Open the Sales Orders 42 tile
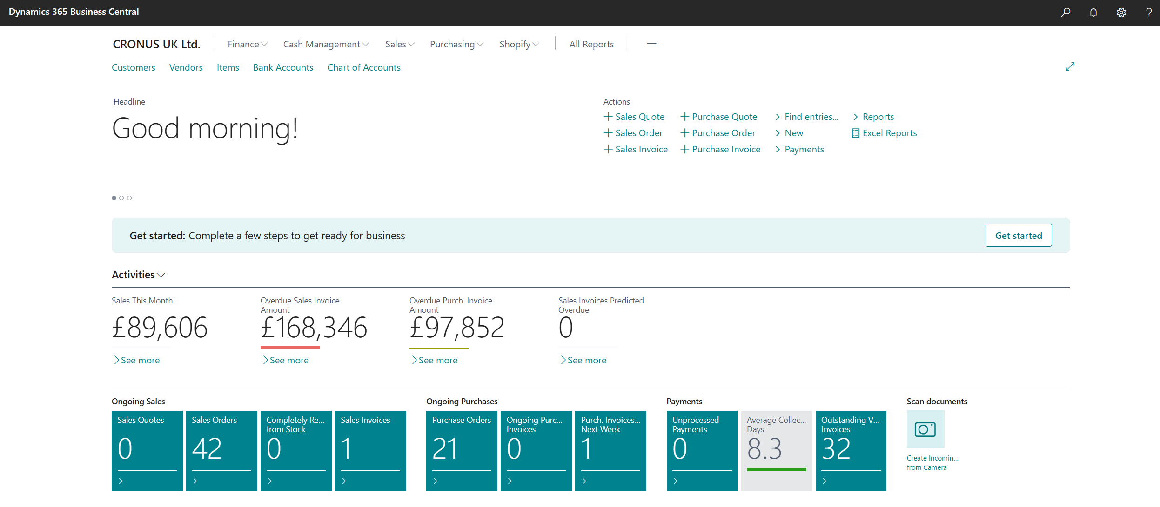This screenshot has width=1160, height=507. [x=221, y=450]
